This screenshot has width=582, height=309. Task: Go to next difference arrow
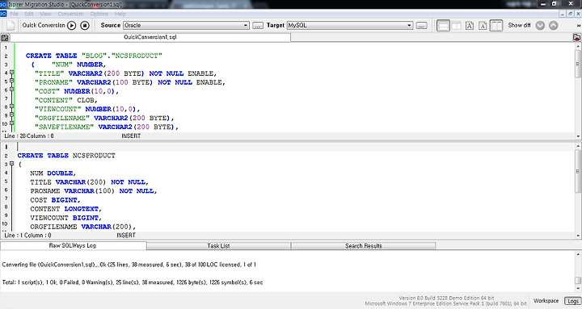tap(541, 26)
